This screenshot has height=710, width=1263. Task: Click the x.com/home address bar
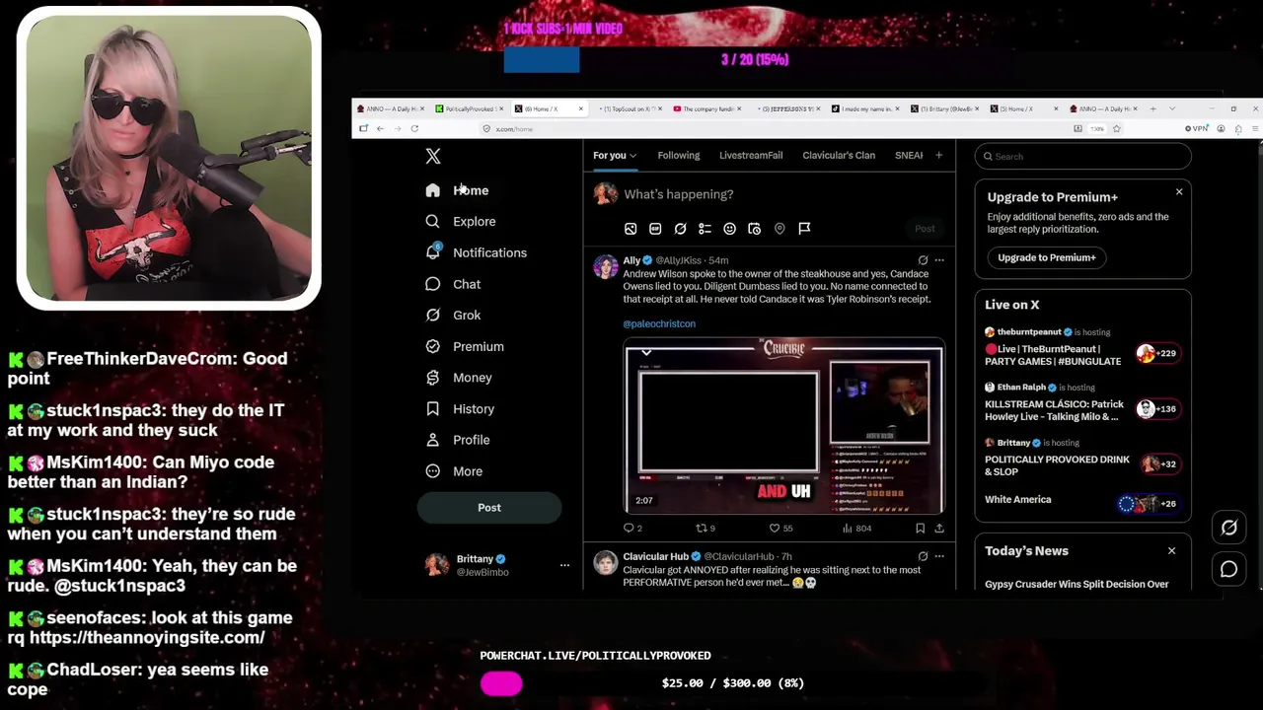pos(775,128)
